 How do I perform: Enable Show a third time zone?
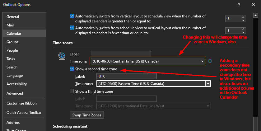72,91
